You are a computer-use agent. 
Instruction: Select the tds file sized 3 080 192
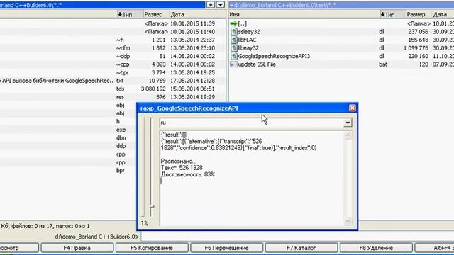pos(113,89)
